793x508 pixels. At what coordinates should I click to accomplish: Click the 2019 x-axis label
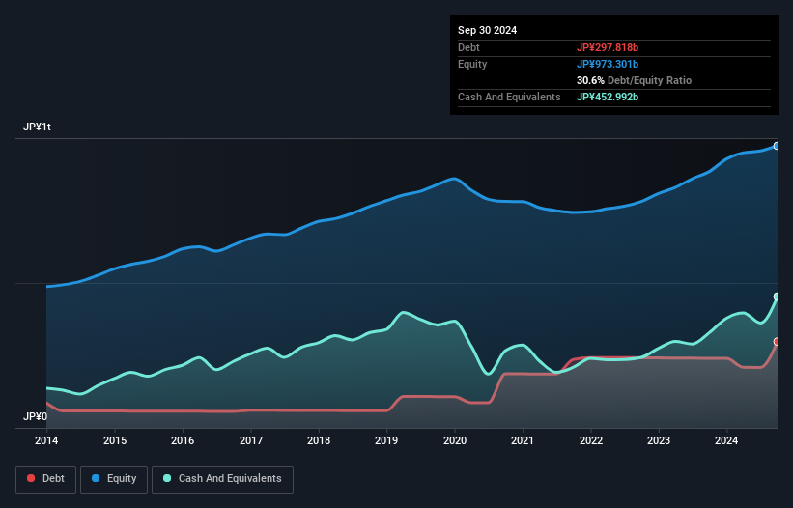pos(386,441)
